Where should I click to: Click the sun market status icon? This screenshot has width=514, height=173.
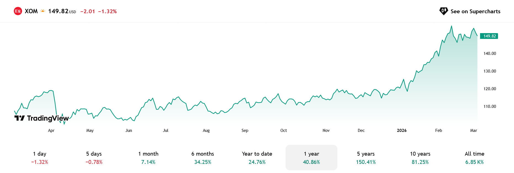point(43,11)
